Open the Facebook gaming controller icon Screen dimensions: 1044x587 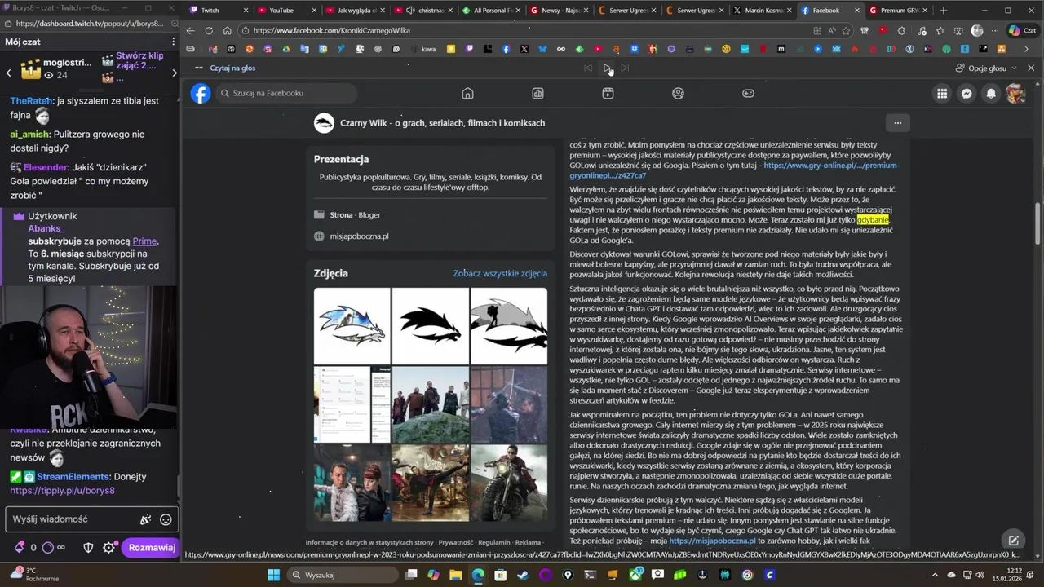tap(748, 93)
